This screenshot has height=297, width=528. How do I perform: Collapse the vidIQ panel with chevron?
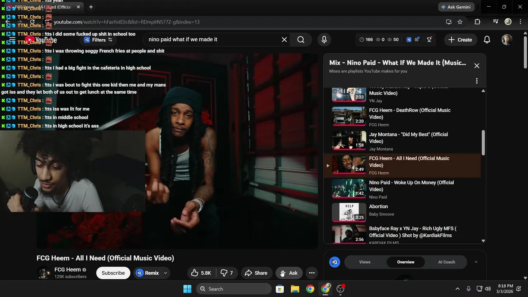(x=476, y=262)
